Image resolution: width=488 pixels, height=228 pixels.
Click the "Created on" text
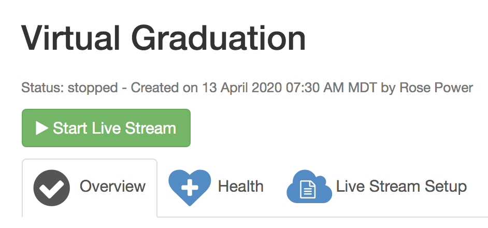tap(163, 88)
